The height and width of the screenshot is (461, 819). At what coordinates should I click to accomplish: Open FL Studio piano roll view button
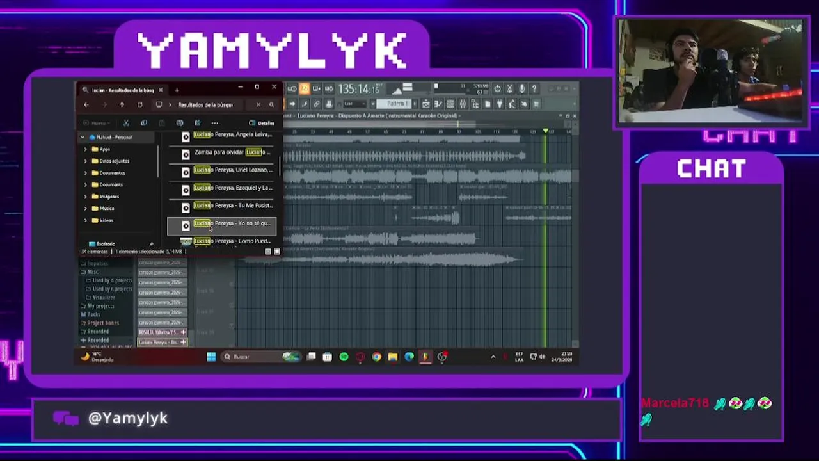(438, 104)
